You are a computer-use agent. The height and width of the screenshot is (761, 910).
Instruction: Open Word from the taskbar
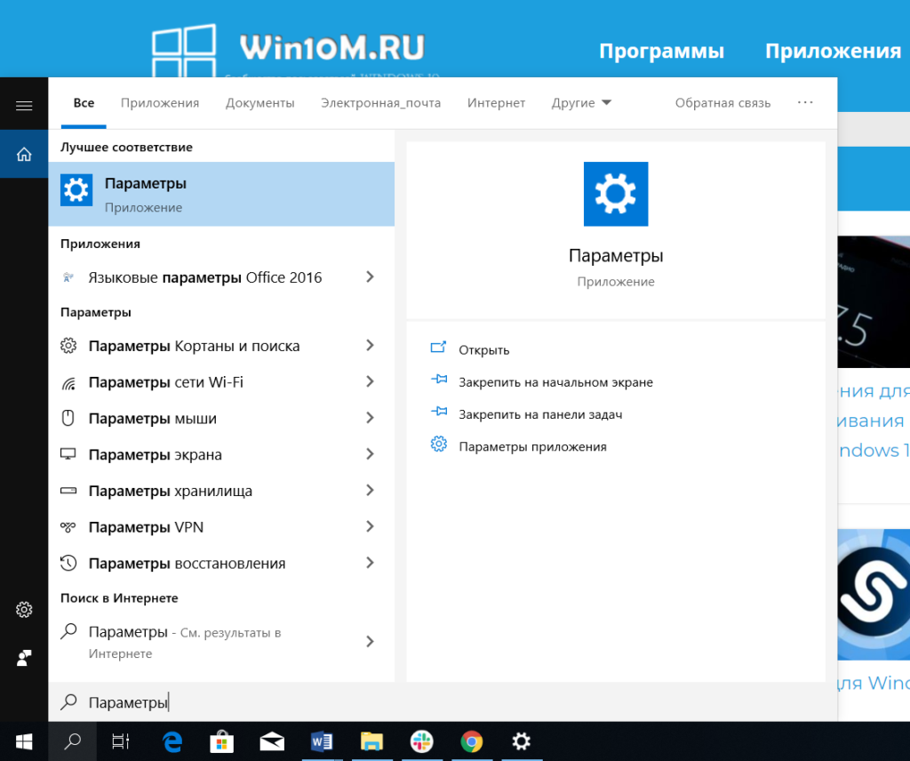tap(322, 741)
